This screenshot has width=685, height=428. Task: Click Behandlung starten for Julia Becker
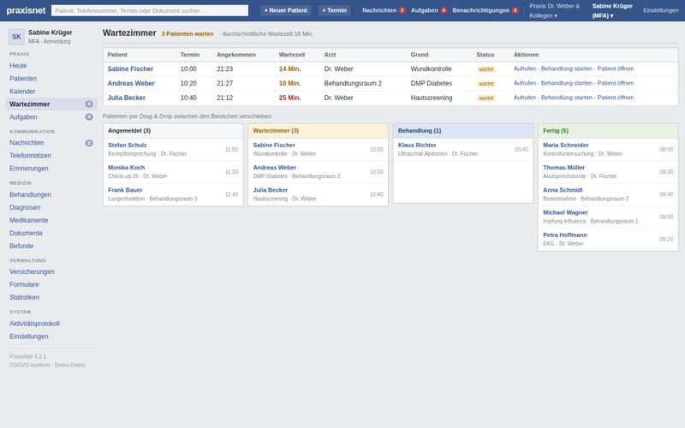coord(566,98)
